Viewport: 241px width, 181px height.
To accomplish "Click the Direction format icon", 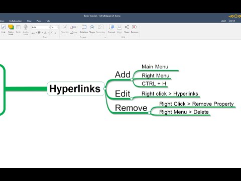I will click(65, 27).
